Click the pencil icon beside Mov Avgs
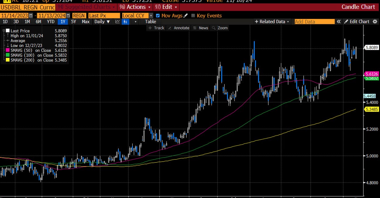The height and width of the screenshot is (198, 380). pyautogui.click(x=186, y=16)
